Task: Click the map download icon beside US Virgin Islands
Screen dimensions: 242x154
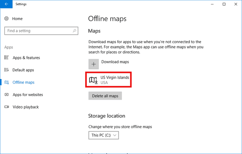Action: [x=94, y=80]
